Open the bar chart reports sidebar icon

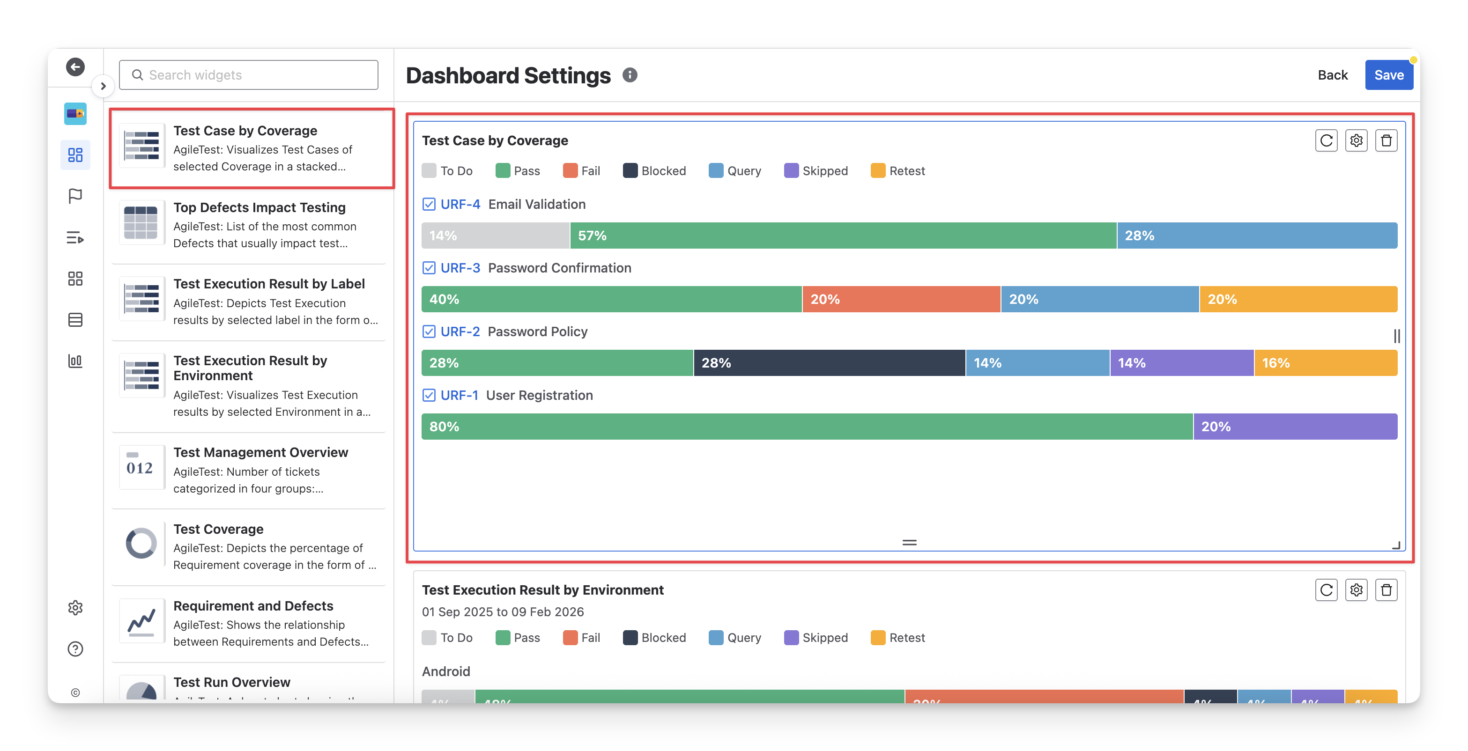(75, 361)
